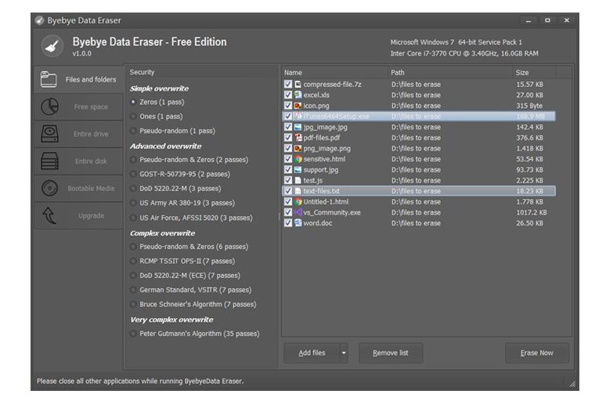Uncheck the pdf-files.pdf checkbox
Image resolution: width=606 pixels, height=405 pixels.
coord(288,138)
